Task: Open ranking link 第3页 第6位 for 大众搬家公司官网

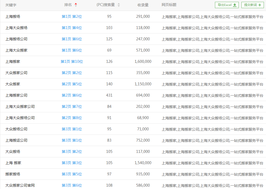Action: tap(72, 185)
